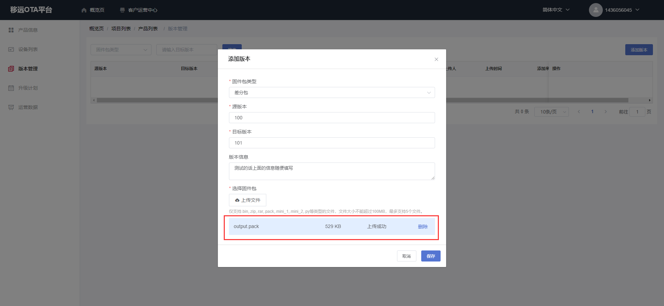The height and width of the screenshot is (306, 664).
Task: Open the 10条/页 page size dropdown
Action: tap(551, 112)
